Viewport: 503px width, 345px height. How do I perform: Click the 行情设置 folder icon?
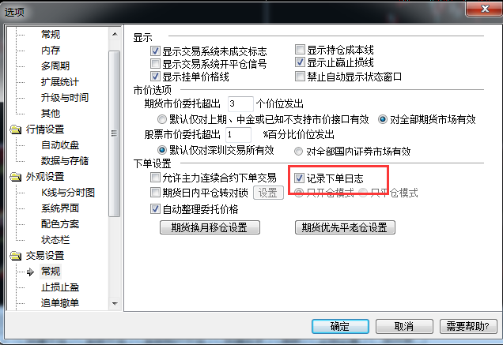coord(15,129)
